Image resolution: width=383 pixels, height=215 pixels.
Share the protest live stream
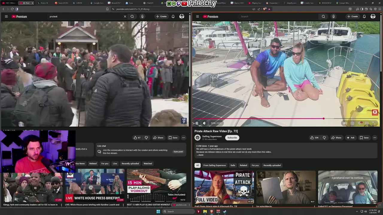click(158, 138)
